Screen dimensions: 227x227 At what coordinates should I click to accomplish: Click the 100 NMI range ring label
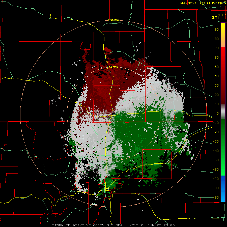(x=113, y=20)
